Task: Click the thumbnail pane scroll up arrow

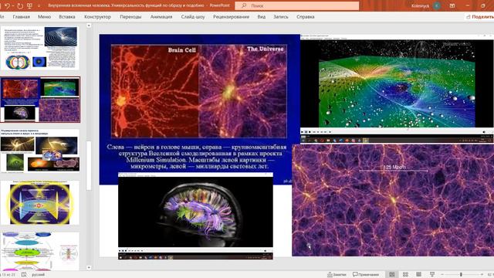Action: tap(89, 25)
